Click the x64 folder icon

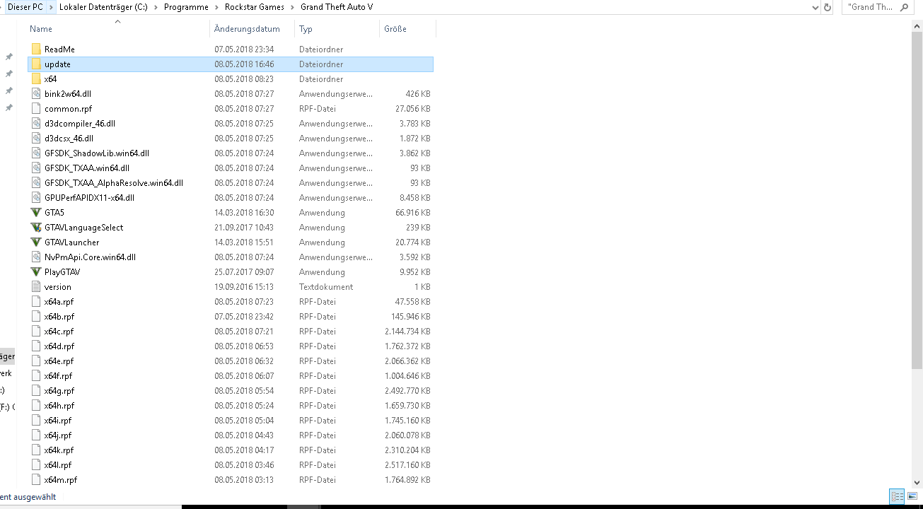tap(37, 78)
